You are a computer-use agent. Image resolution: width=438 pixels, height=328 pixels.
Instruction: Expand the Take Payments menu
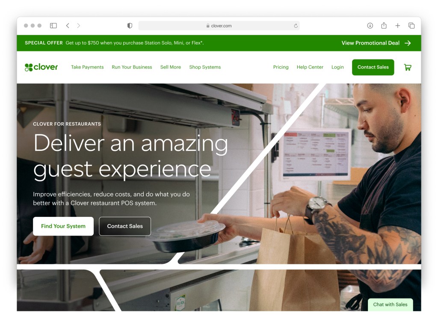click(x=87, y=67)
